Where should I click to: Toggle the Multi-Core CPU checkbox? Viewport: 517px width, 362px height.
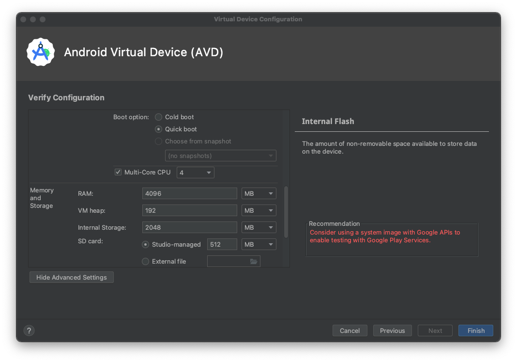point(118,172)
